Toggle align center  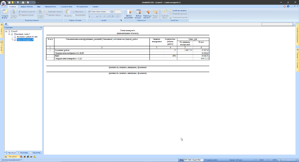104,16
